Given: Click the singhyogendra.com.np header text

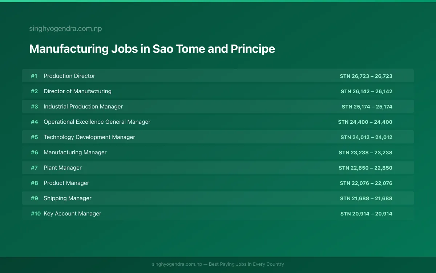Looking at the screenshot, I should click(x=65, y=29).
